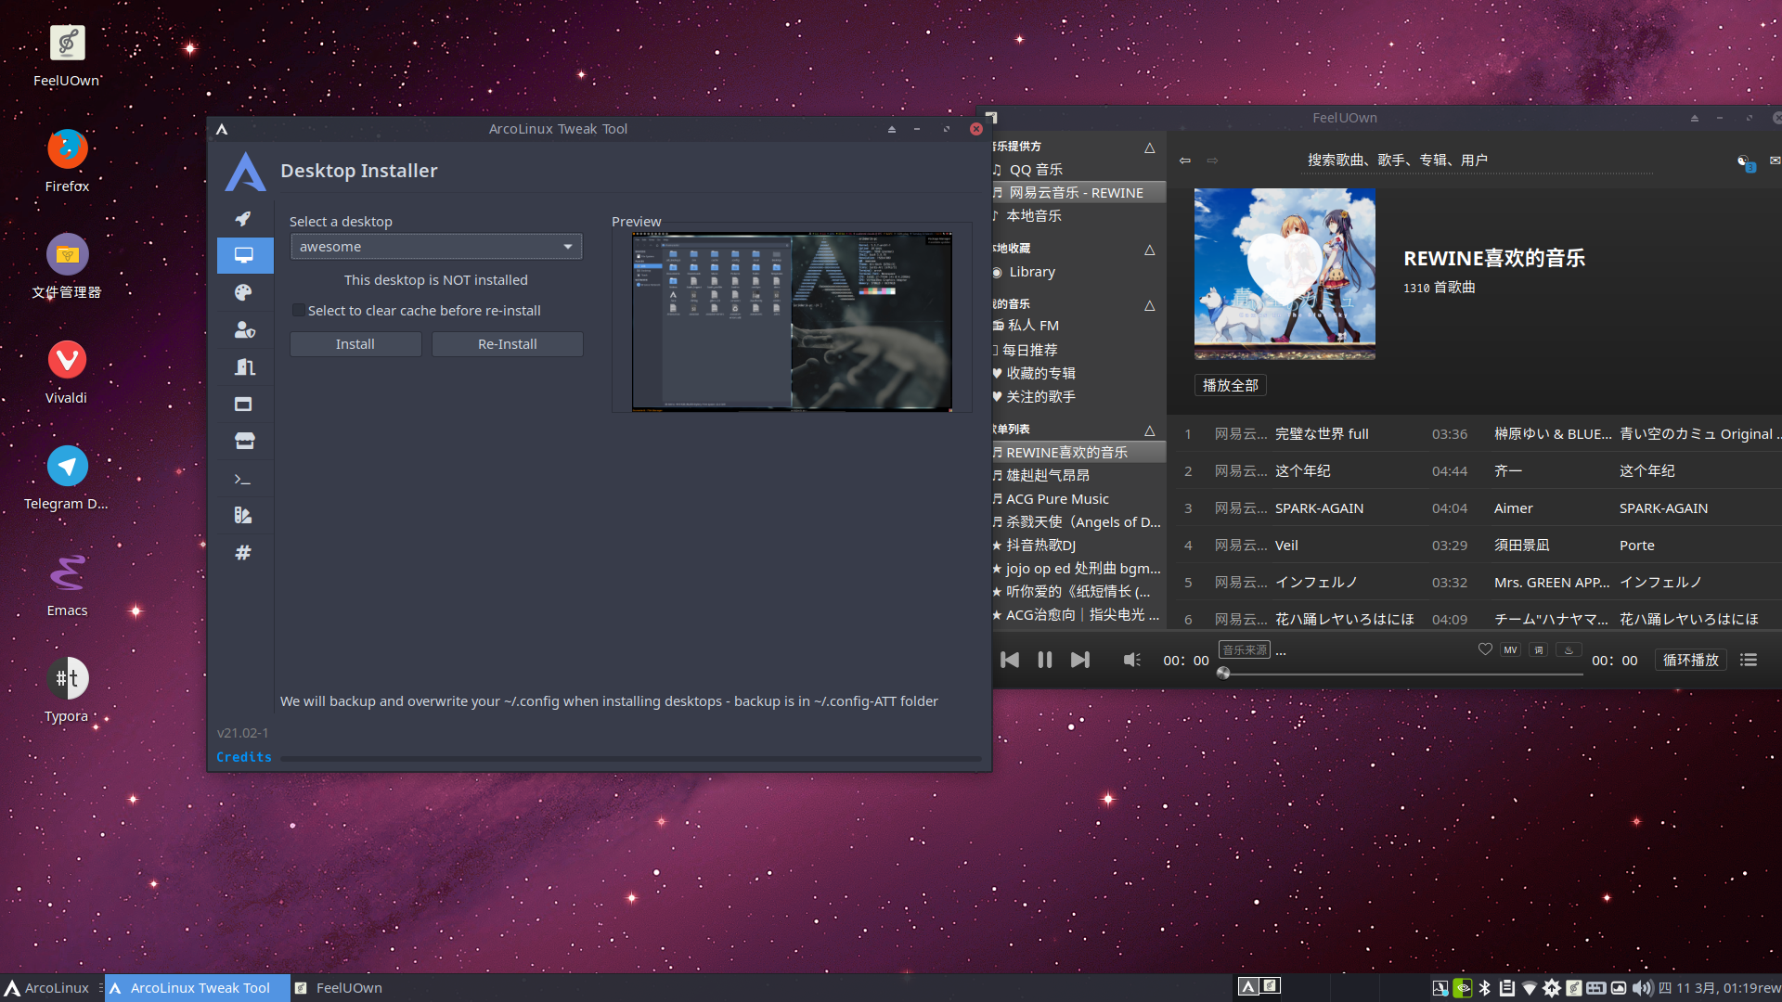
Task: Click the awesome desktop preview thumbnail
Action: click(x=792, y=321)
